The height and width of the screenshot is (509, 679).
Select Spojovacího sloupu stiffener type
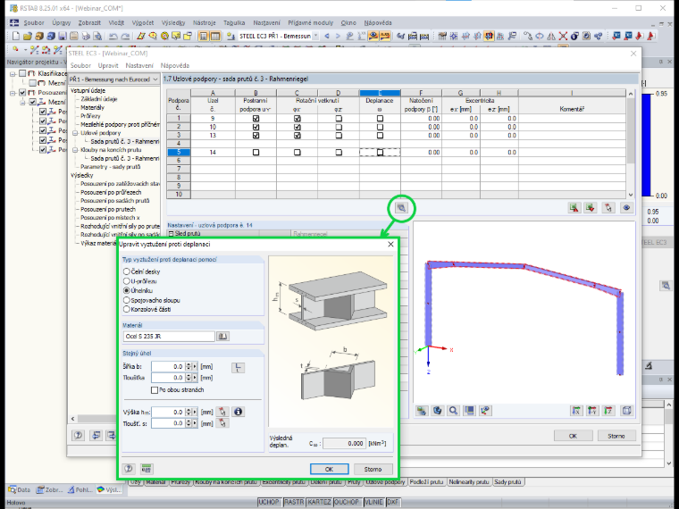127,300
